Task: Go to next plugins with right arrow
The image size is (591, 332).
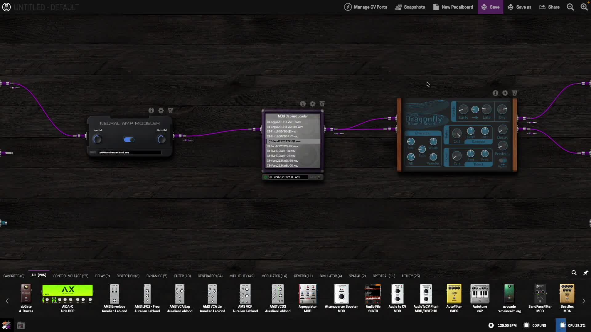Action: 584,301
